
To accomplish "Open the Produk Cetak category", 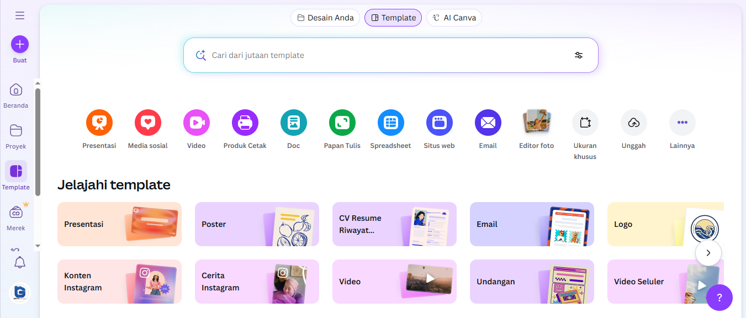I will pos(245,122).
